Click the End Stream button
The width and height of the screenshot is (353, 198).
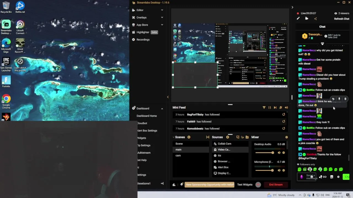click(x=276, y=185)
